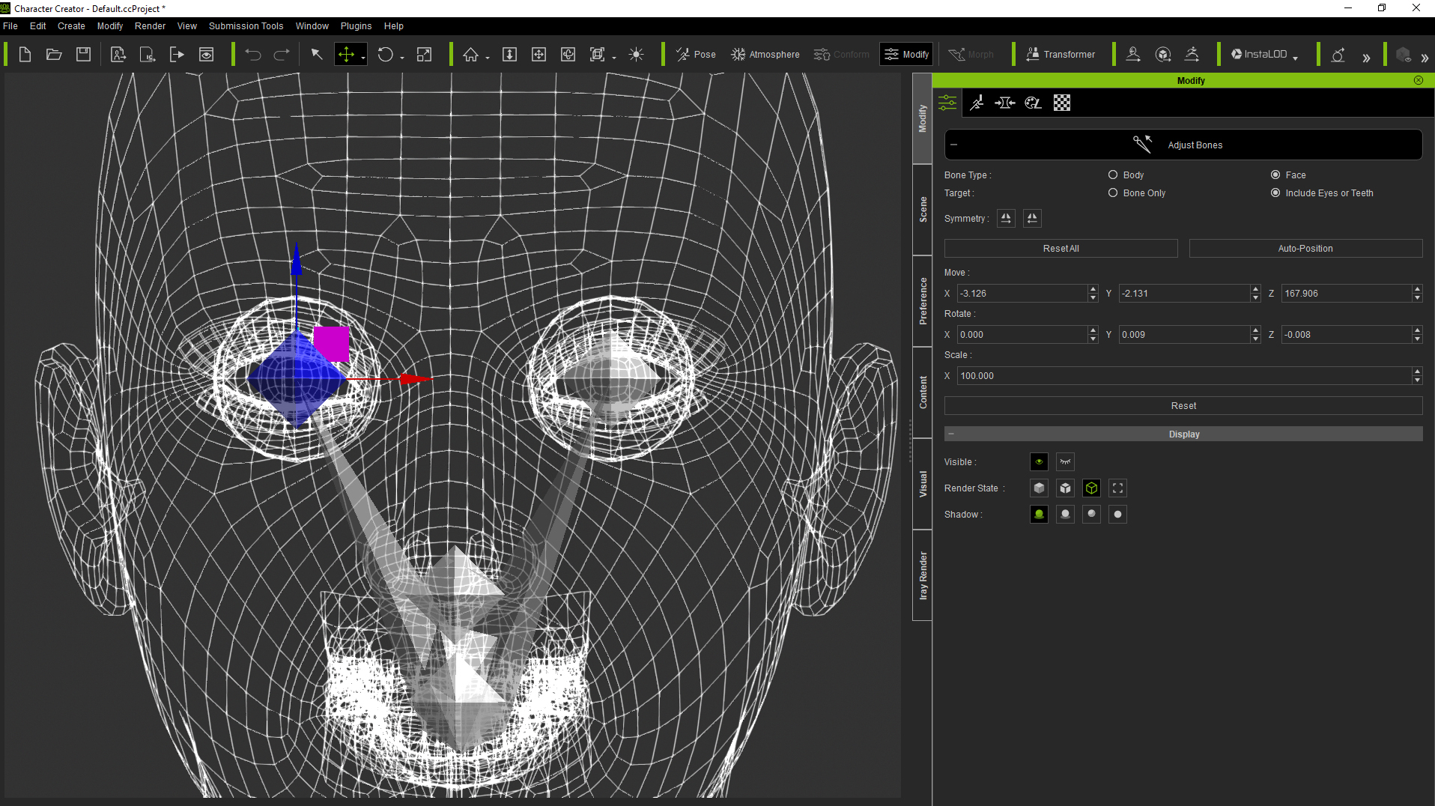Open the Move tool dropdown arrow
The image size is (1435, 806).
[363, 58]
